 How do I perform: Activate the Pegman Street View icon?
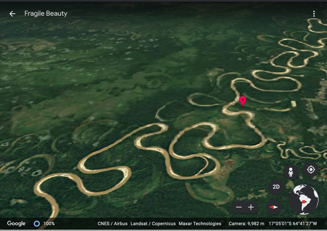[x=290, y=172]
